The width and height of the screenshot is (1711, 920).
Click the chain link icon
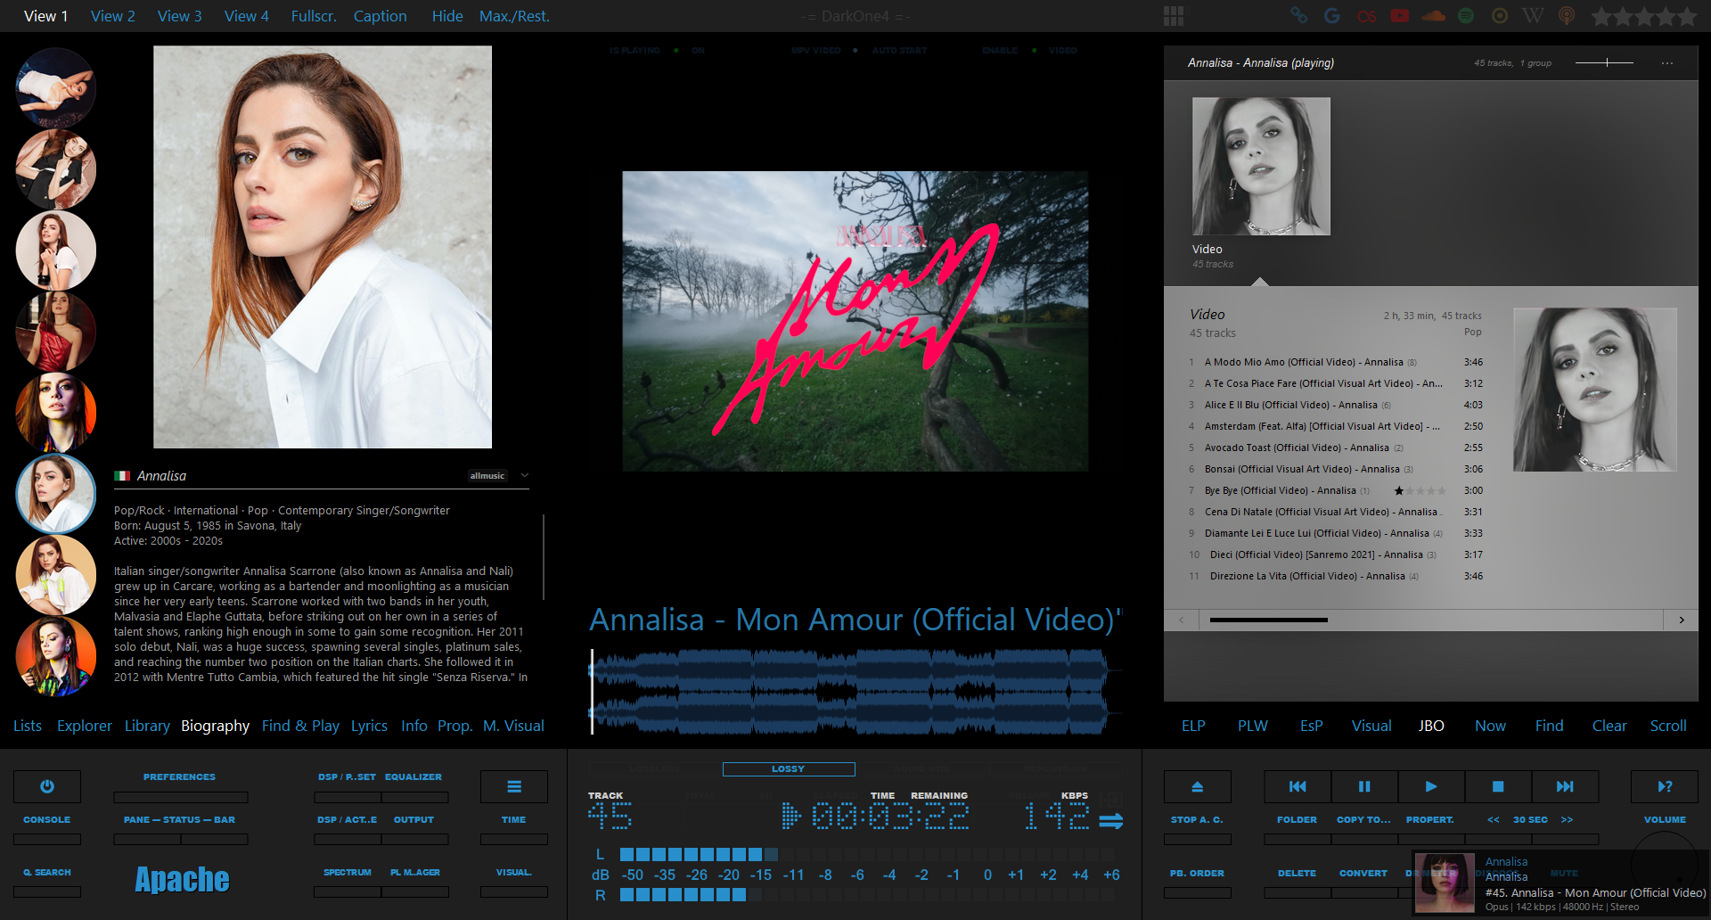pos(1299,16)
